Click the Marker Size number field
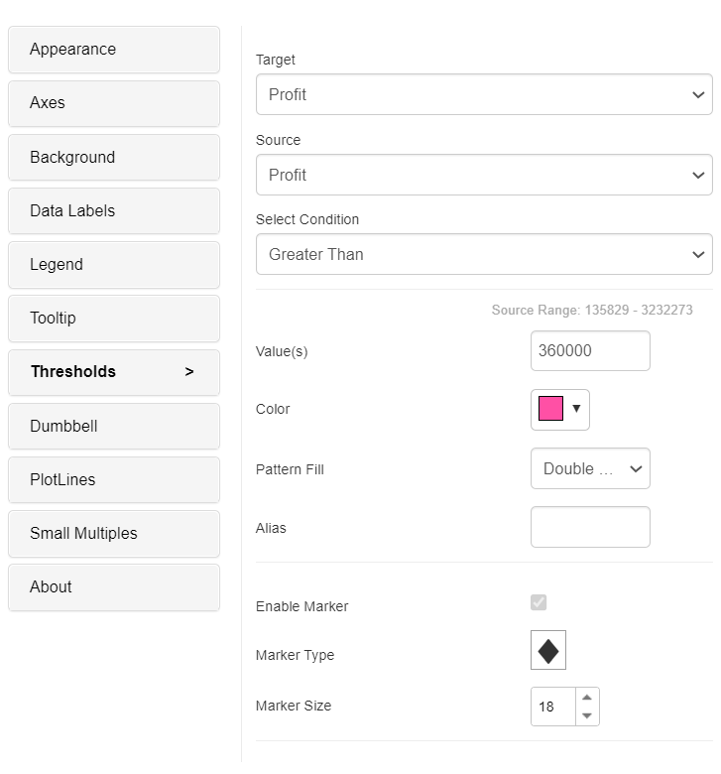 [553, 707]
